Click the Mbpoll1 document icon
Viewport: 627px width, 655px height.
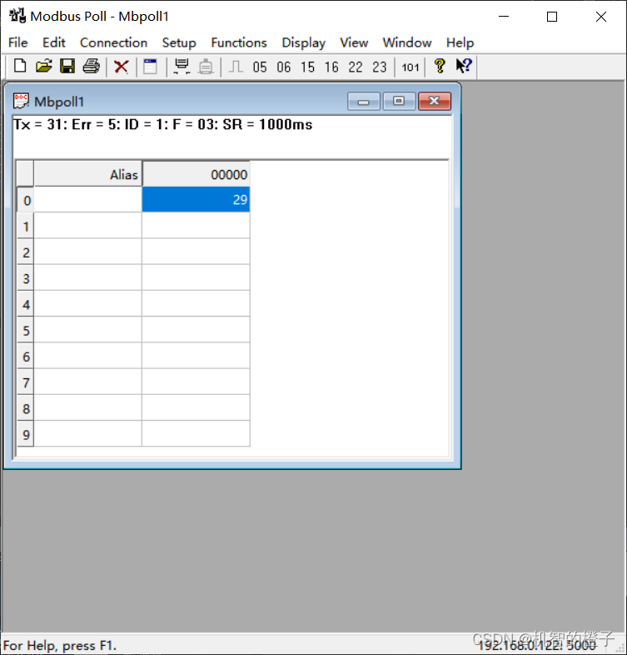21,101
